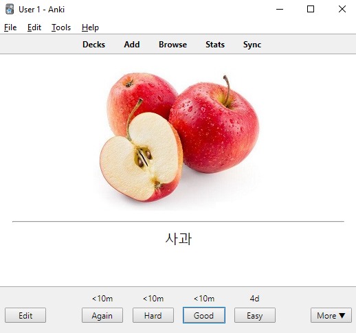The height and width of the screenshot is (333, 356).
Task: Rate the card as Easy
Action: (x=255, y=315)
